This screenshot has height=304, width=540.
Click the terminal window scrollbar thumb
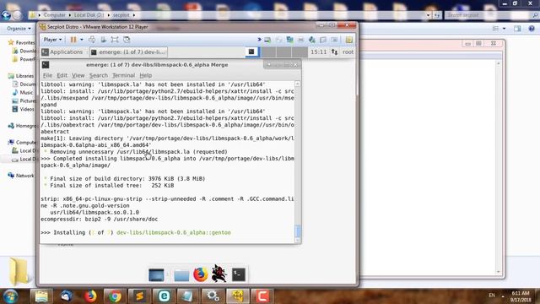tap(298, 231)
